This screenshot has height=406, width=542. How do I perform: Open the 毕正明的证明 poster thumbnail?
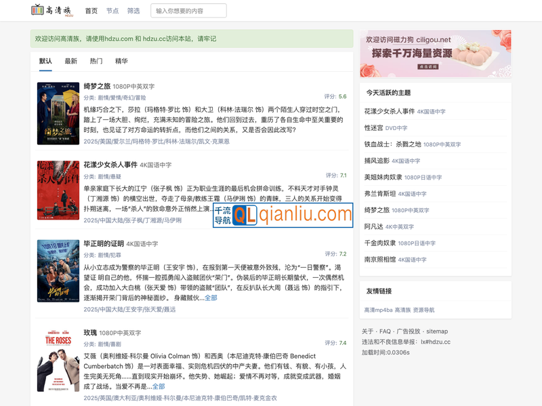point(58,270)
